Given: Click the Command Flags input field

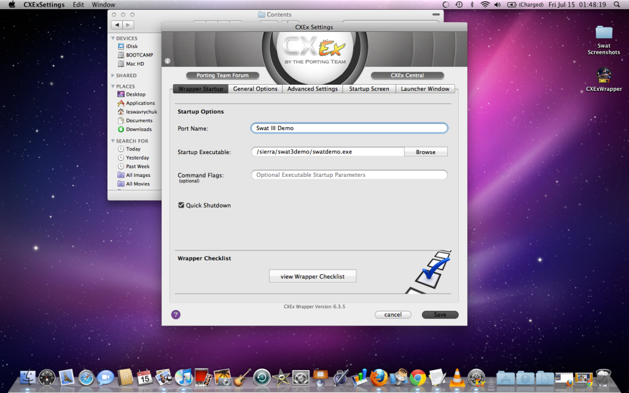Looking at the screenshot, I should coord(350,175).
